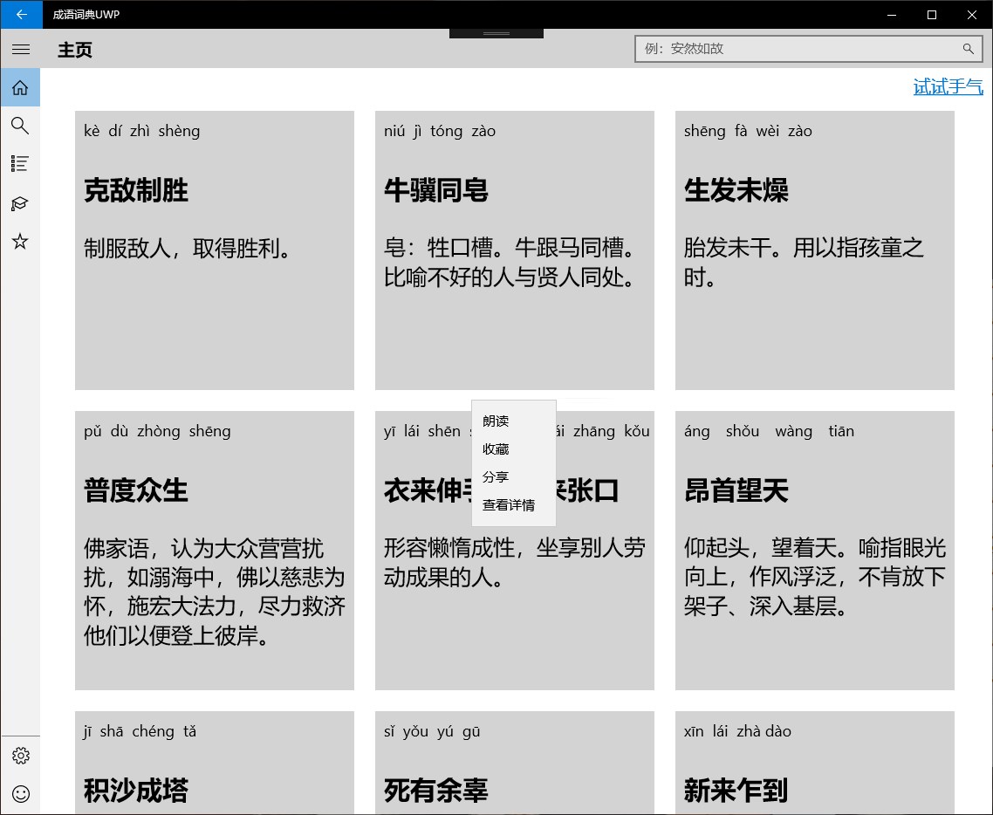This screenshot has width=993, height=815.
Task: Open the list view icon in the sidebar
Action: coord(20,164)
